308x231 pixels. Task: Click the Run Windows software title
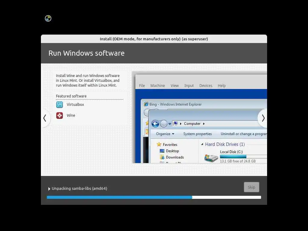(86, 53)
